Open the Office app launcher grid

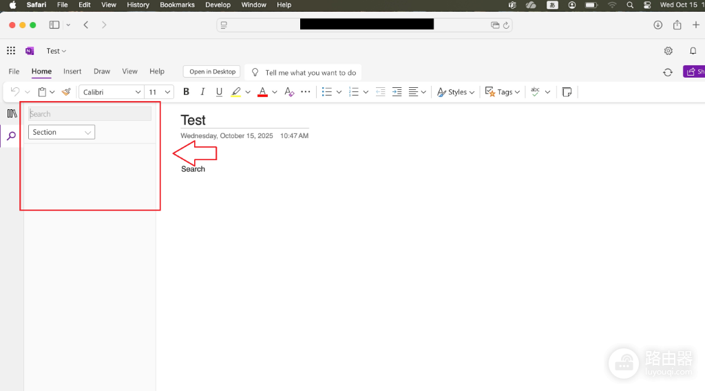[x=11, y=51]
